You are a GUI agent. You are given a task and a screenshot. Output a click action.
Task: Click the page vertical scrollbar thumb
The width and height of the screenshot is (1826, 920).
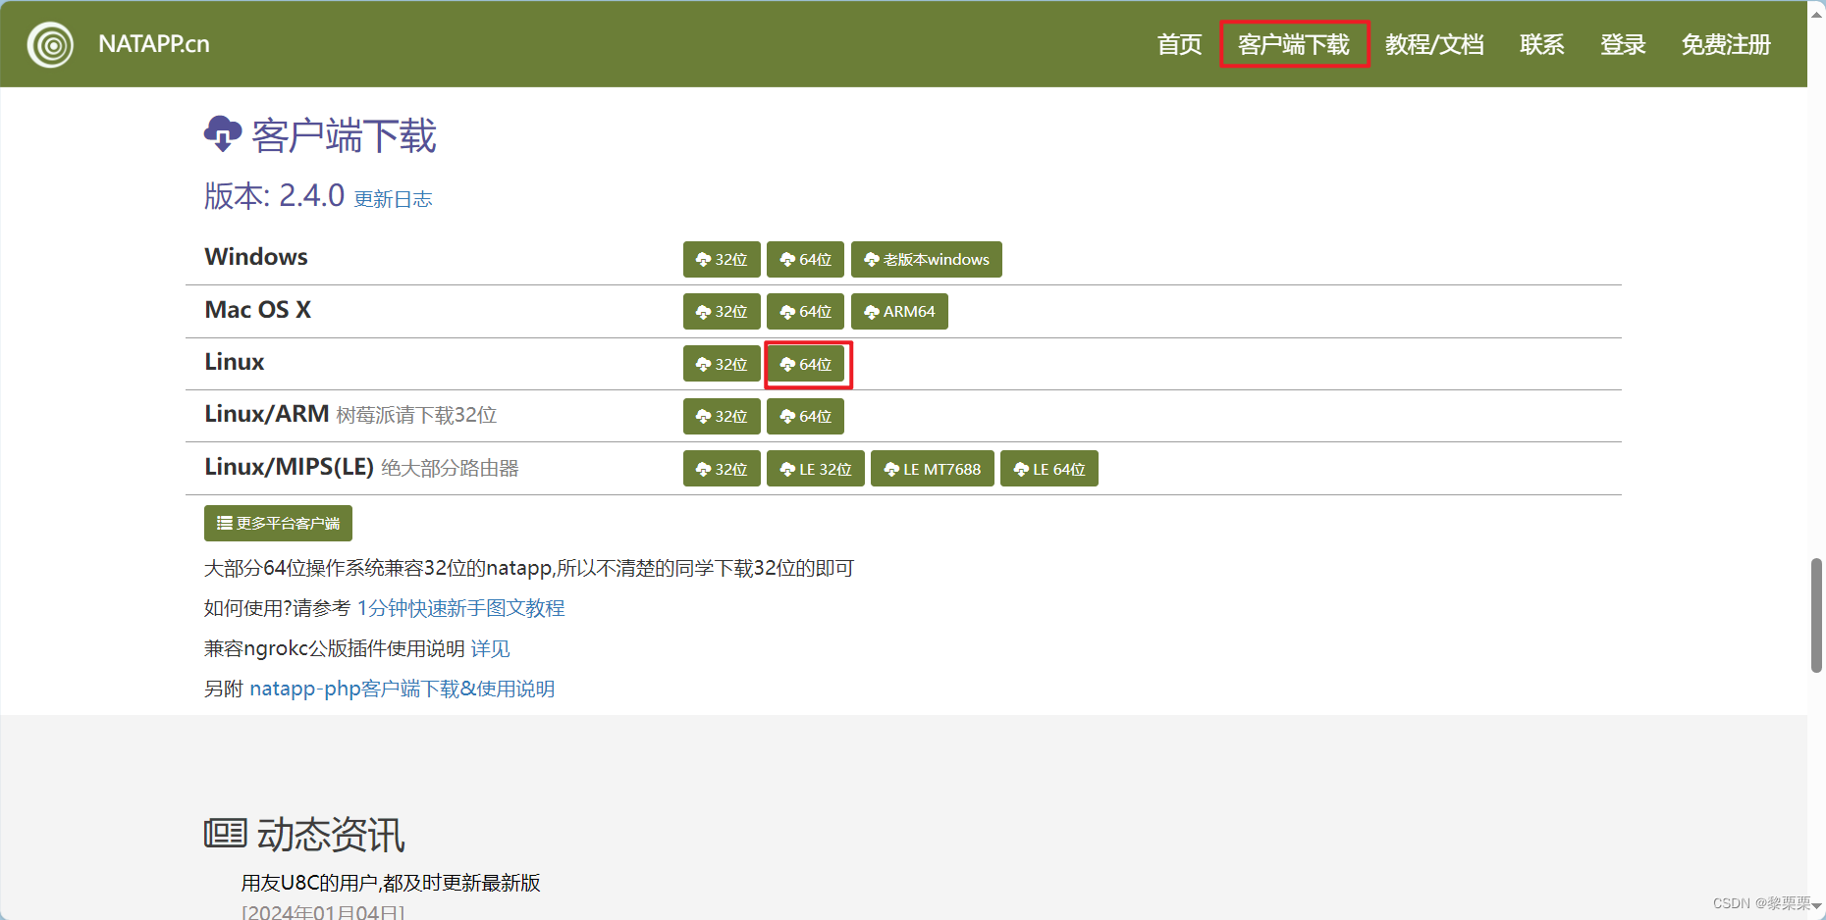[1817, 615]
